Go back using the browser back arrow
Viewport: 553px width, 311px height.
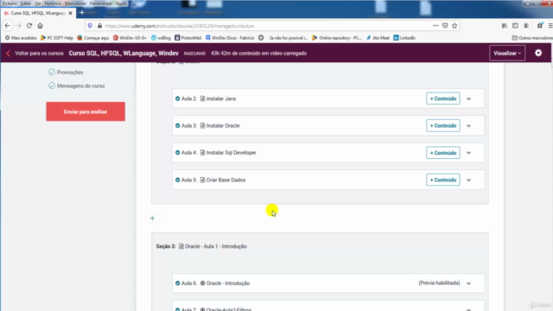tap(8, 26)
